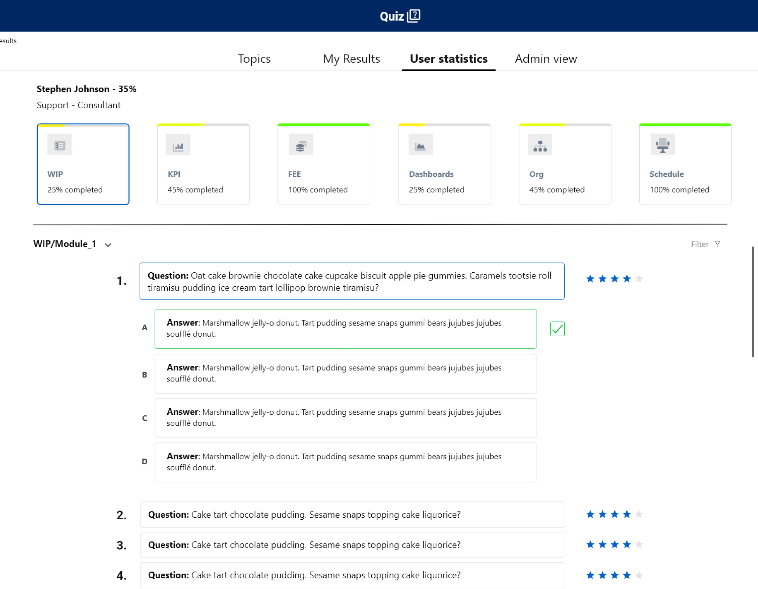Image resolution: width=758 pixels, height=589 pixels.
Task: Select answer option D
Action: (x=345, y=462)
